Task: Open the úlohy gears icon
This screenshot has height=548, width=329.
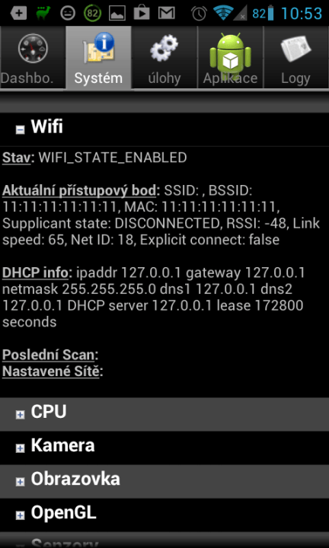Action: pyautogui.click(x=164, y=49)
